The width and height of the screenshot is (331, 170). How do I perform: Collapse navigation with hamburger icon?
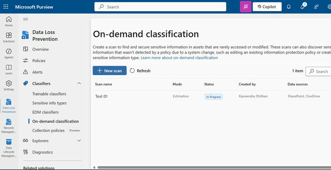point(26,19)
